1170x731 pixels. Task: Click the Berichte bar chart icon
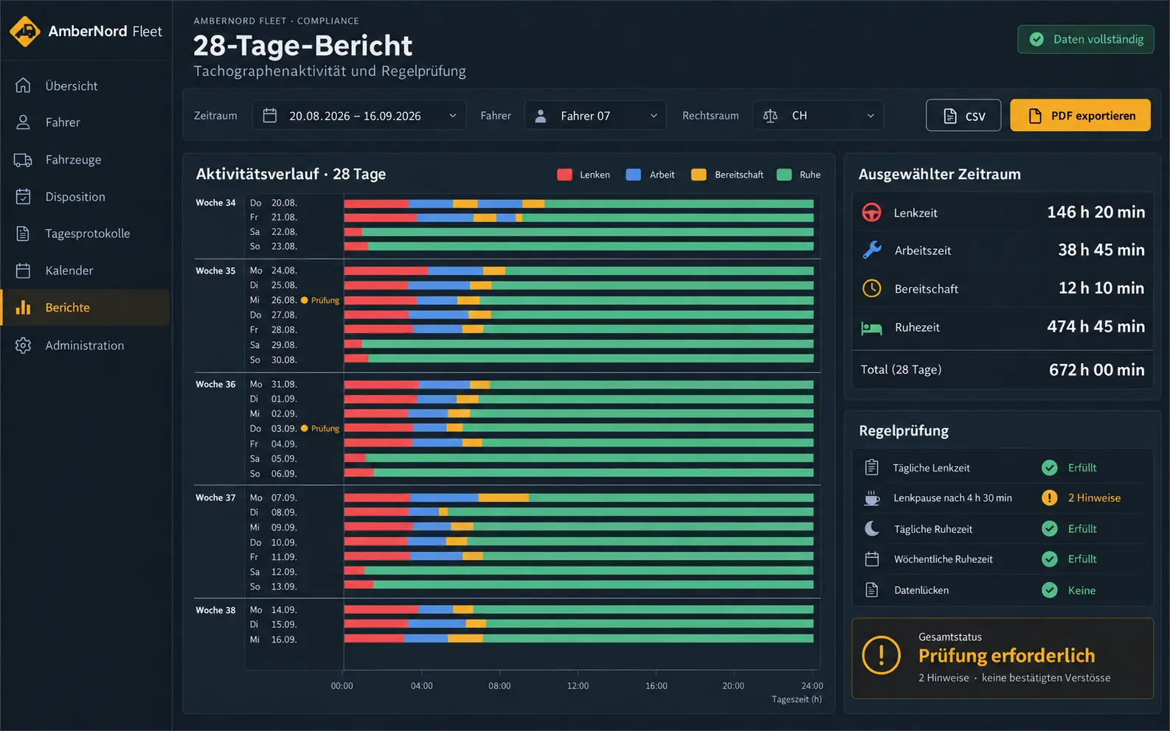23,307
